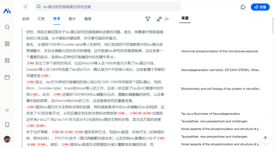Click the back arrow button
This screenshot has height=148, width=275.
[25, 7]
